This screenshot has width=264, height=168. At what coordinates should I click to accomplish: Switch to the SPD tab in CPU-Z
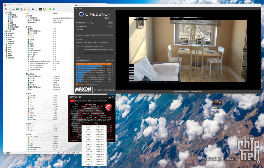pos(89,101)
